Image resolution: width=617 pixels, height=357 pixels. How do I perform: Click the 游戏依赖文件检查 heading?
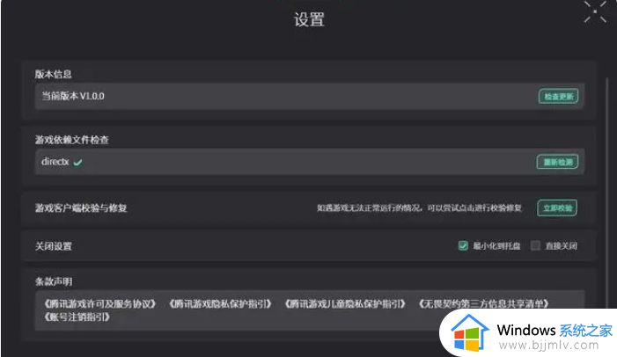[x=71, y=140]
